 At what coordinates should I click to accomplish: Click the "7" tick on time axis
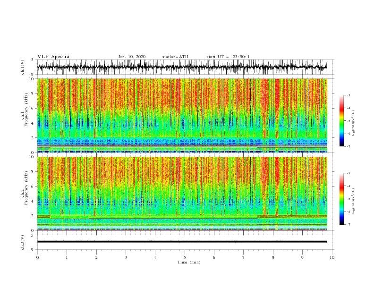tap(243, 257)
